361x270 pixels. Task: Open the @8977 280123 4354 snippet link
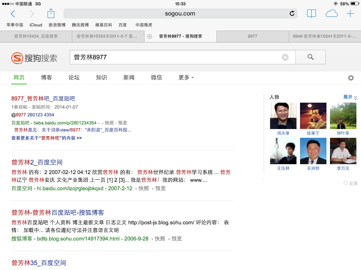point(33,115)
